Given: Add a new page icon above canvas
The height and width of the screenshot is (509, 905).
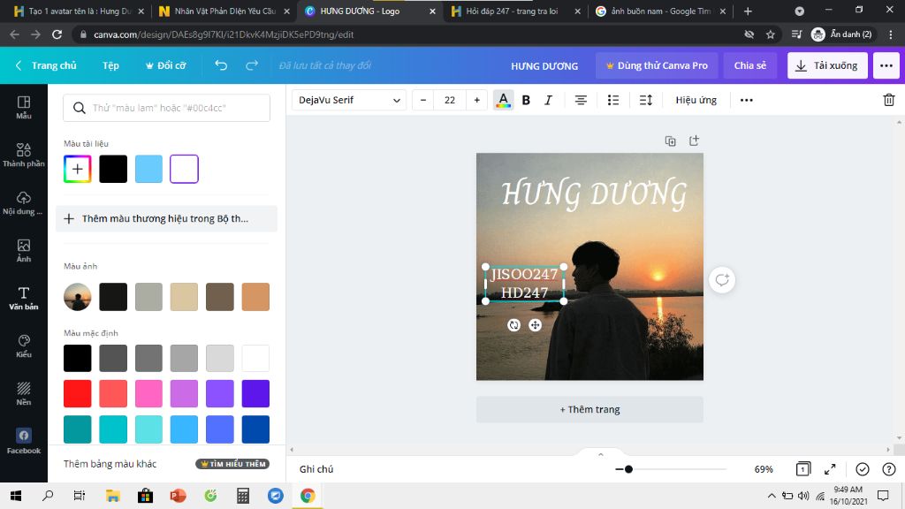Looking at the screenshot, I should [694, 141].
